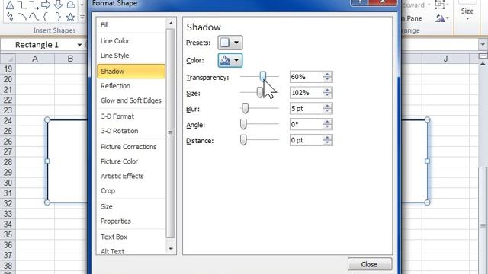Click the Angle 0° input field
Screen dimensions: 488x274
pos(306,124)
